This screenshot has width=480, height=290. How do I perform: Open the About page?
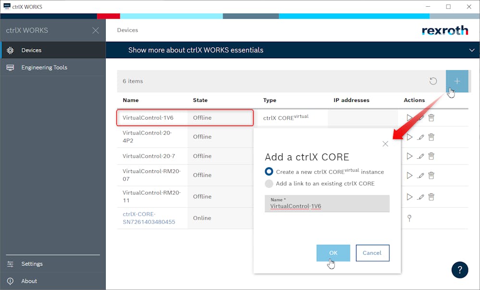coord(53,281)
